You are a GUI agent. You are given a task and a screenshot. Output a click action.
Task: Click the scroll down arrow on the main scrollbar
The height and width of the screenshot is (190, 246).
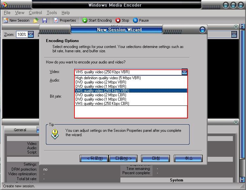pos(242,179)
